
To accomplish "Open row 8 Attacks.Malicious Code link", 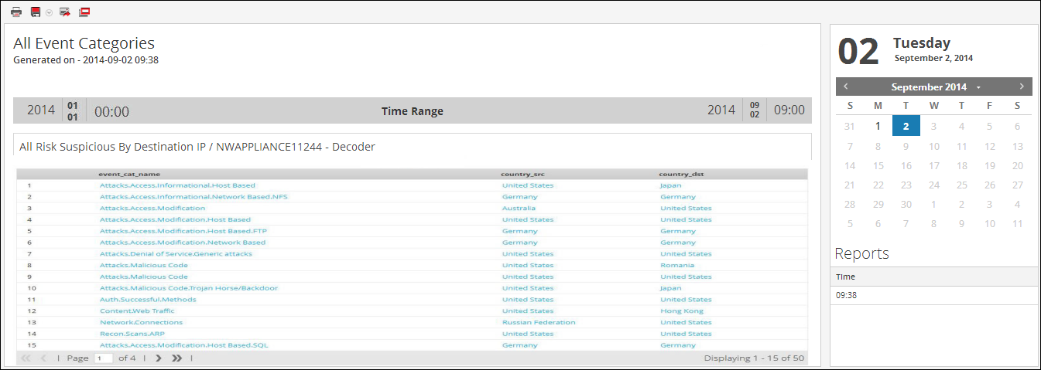I will click(x=144, y=265).
